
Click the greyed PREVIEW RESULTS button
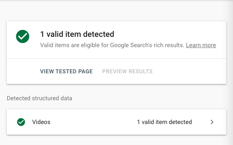tap(127, 71)
